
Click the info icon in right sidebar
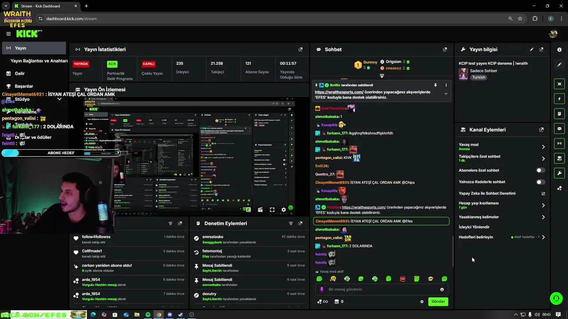point(560,50)
